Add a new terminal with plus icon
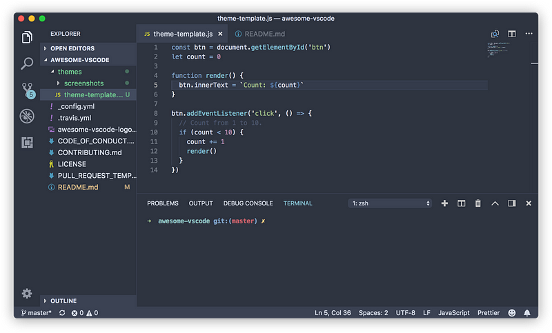Viewport: 552px width, 333px height. tap(444, 203)
